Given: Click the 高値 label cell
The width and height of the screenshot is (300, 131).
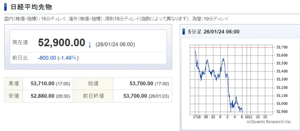Looking at the screenshot, I should coord(14,84).
